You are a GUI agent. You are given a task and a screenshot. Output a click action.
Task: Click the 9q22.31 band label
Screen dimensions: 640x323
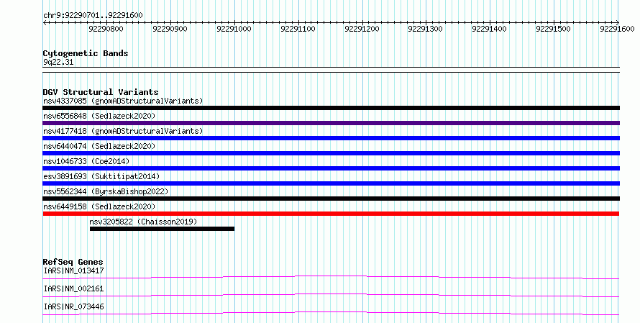point(58,63)
